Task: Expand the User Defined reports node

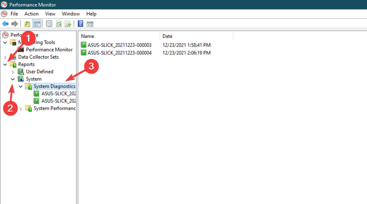Action: tap(13, 72)
